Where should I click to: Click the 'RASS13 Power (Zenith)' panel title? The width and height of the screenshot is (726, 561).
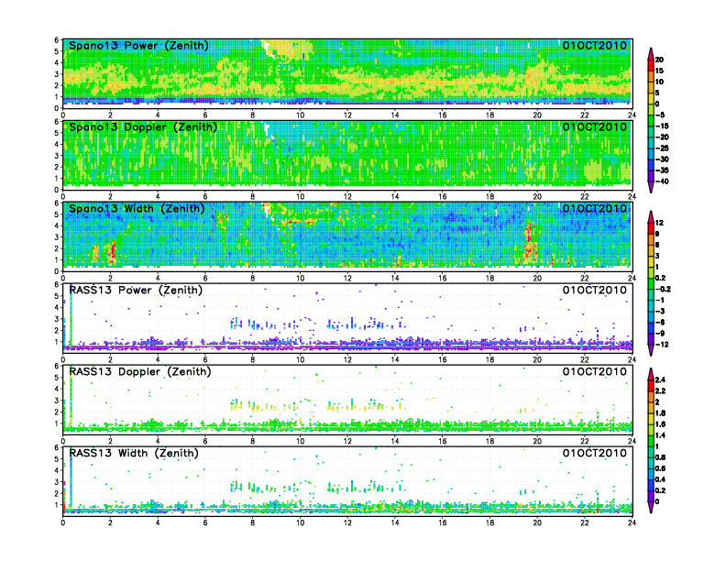click(x=136, y=291)
